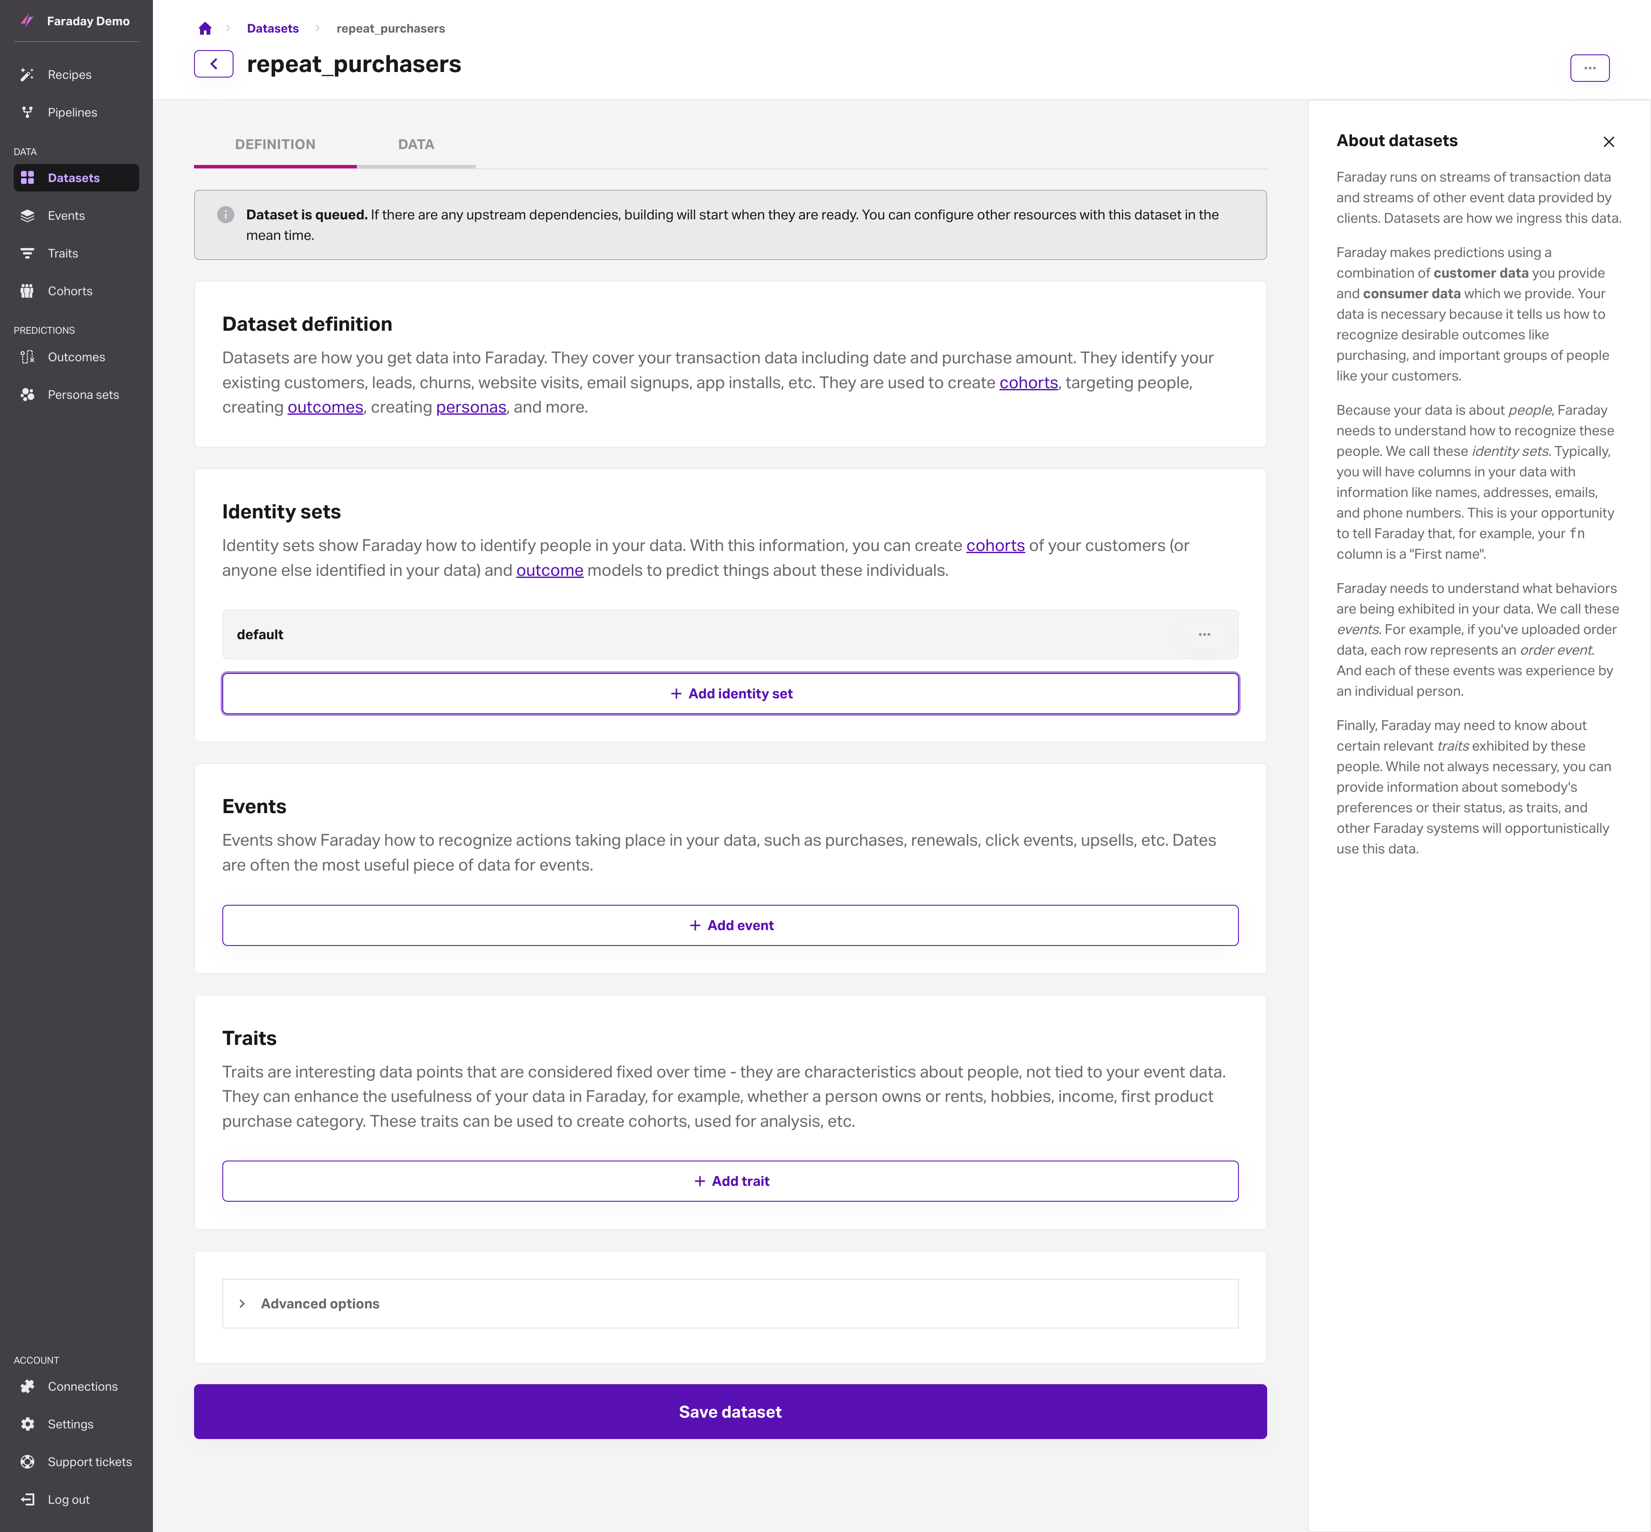Close the About datasets panel
This screenshot has width=1651, height=1532.
tap(1609, 142)
